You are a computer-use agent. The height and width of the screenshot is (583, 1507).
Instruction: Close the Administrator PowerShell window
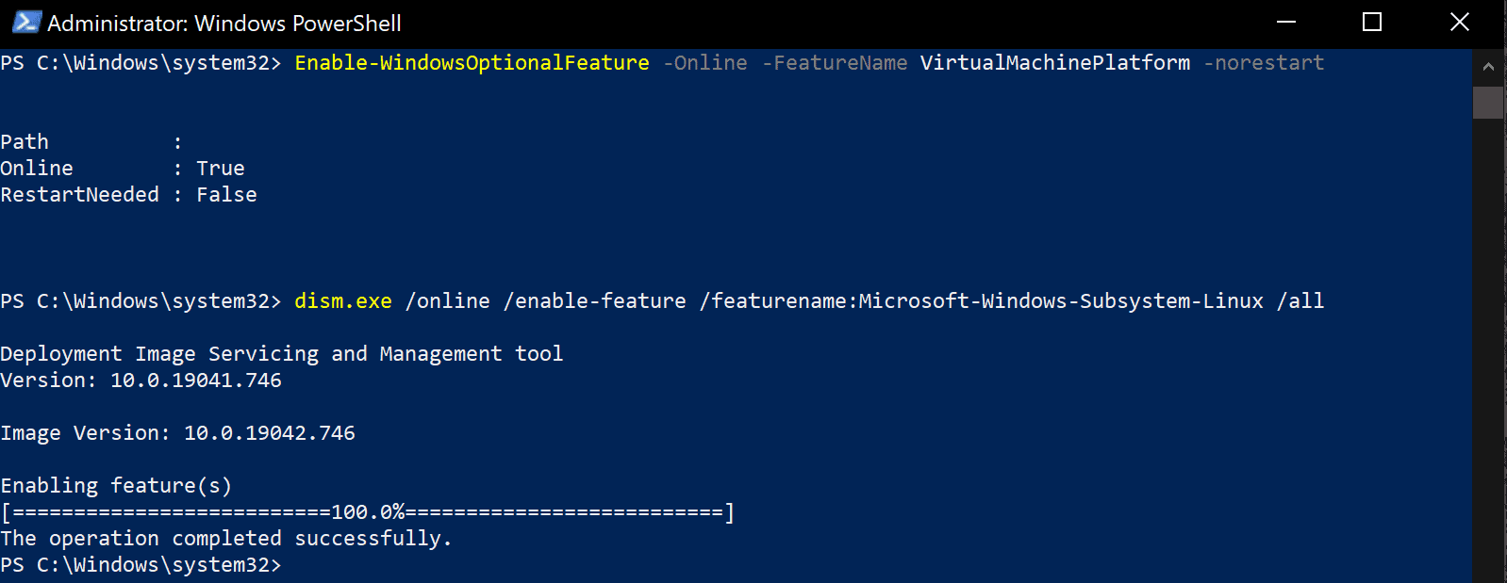click(x=1460, y=22)
